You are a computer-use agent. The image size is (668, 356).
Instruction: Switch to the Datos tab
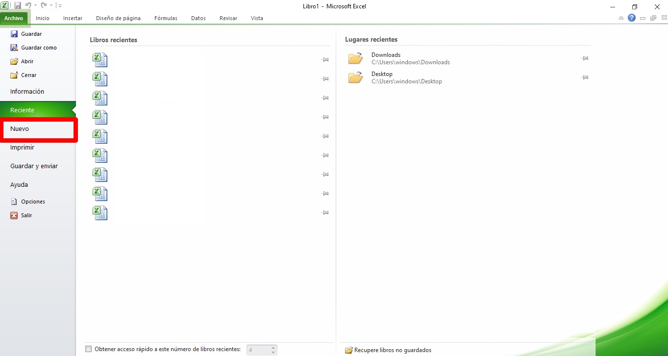198,18
